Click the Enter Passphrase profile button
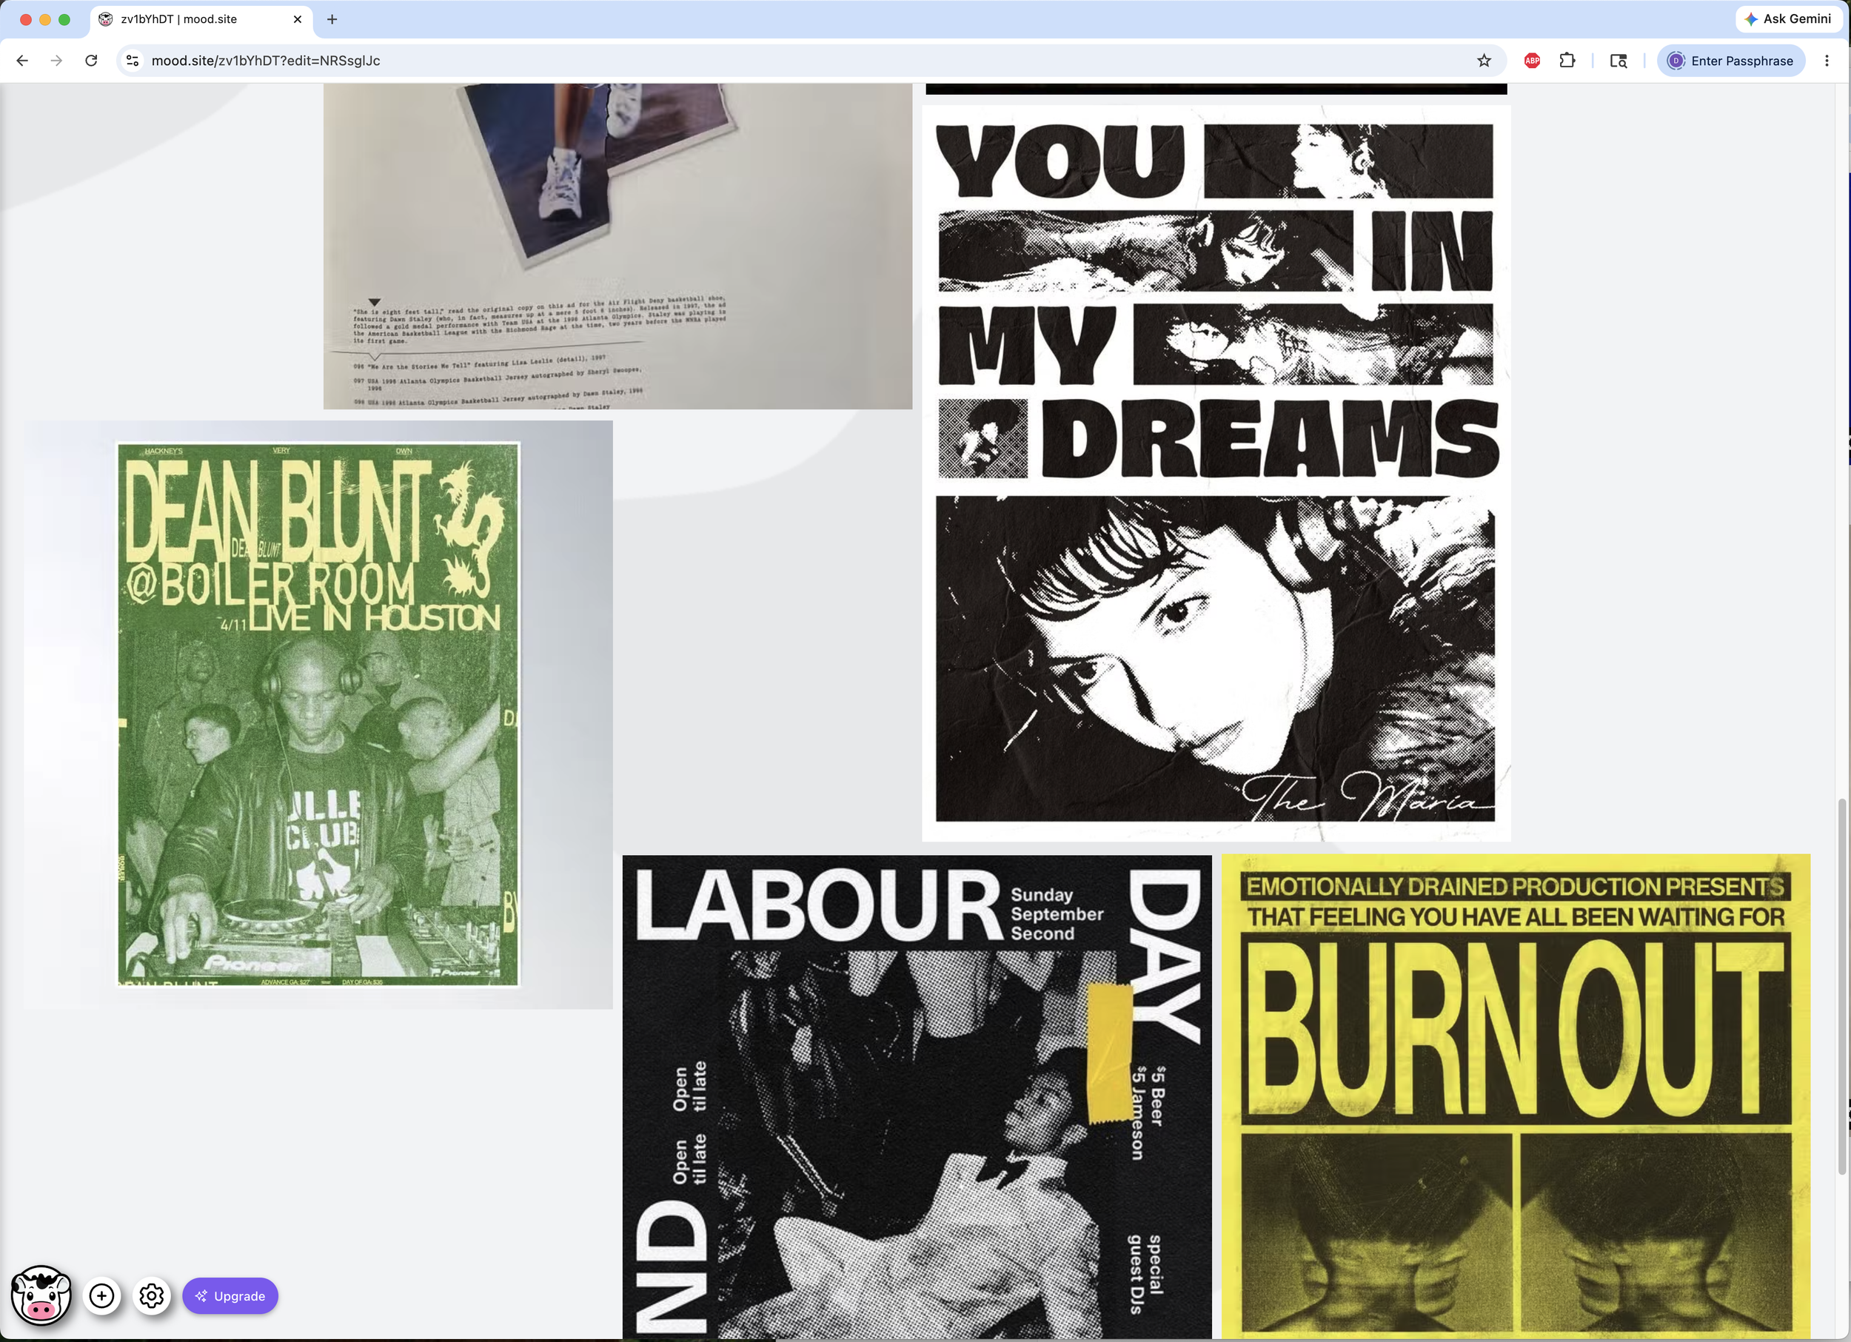 pyautogui.click(x=1730, y=61)
